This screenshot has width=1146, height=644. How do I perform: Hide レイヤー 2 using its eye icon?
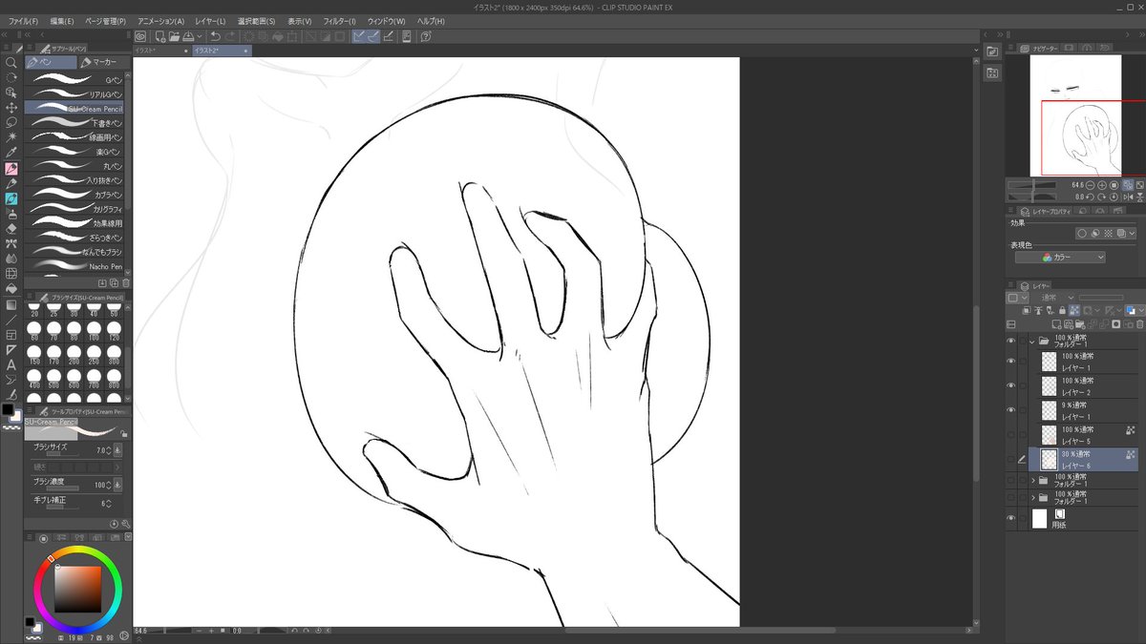[x=1011, y=384]
